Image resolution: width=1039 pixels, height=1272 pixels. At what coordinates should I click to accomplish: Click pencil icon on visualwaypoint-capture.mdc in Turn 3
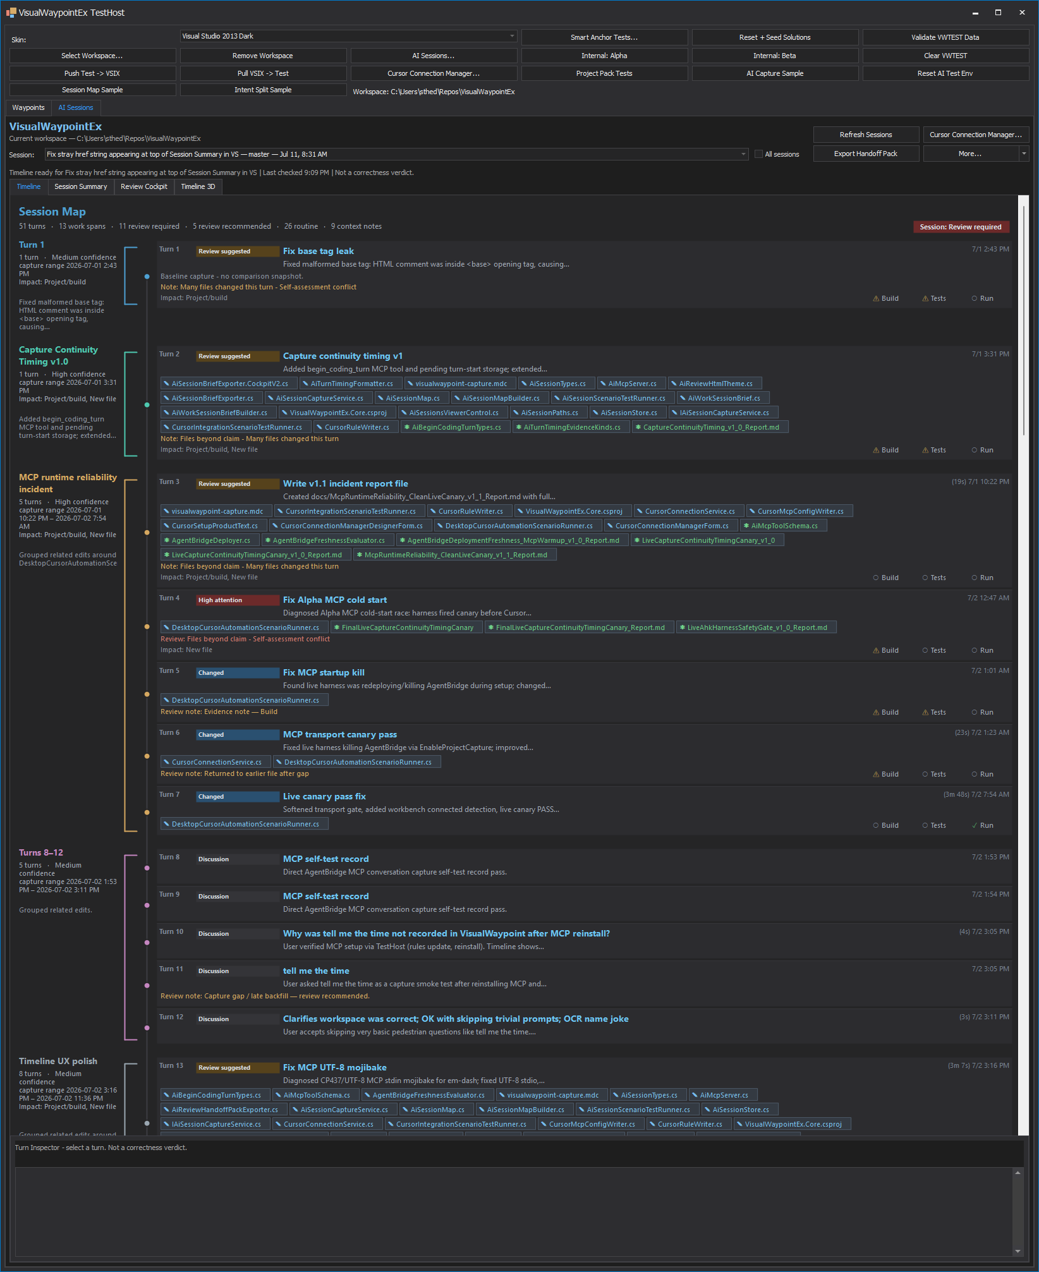(x=166, y=511)
